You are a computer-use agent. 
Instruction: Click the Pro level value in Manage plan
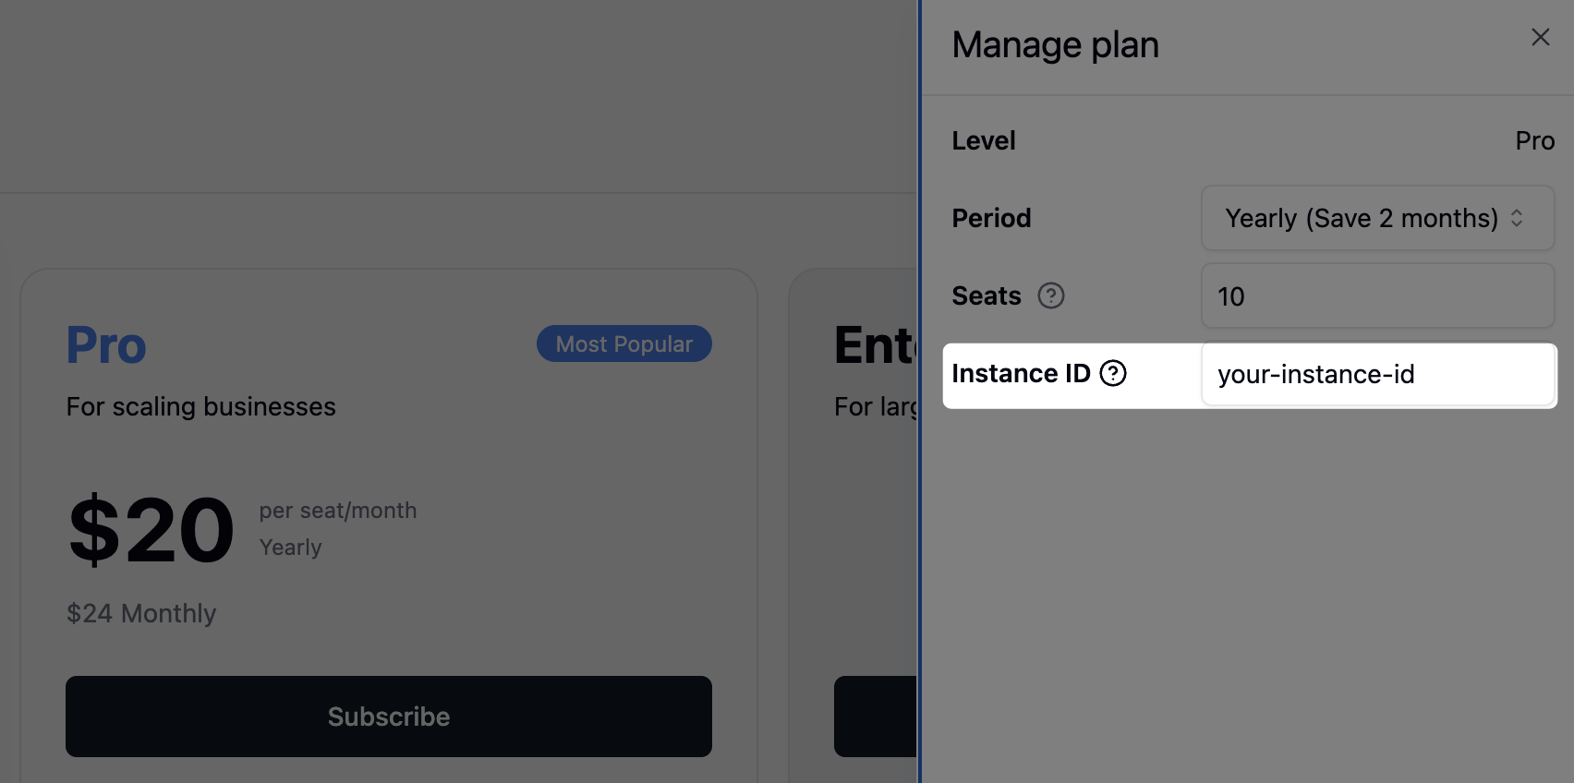(x=1533, y=140)
